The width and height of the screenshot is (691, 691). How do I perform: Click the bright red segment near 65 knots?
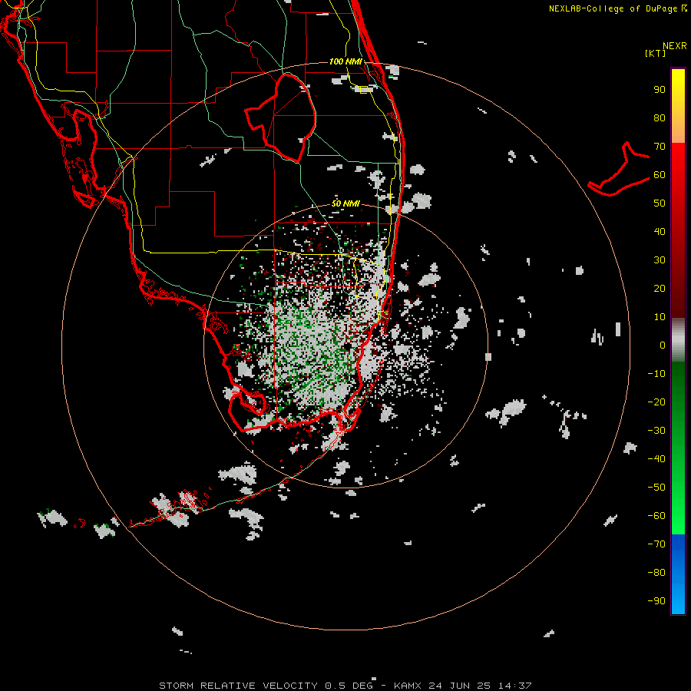(x=678, y=161)
